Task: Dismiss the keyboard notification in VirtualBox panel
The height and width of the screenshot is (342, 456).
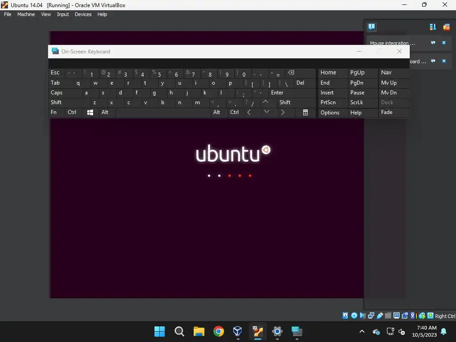Action: click(x=444, y=61)
